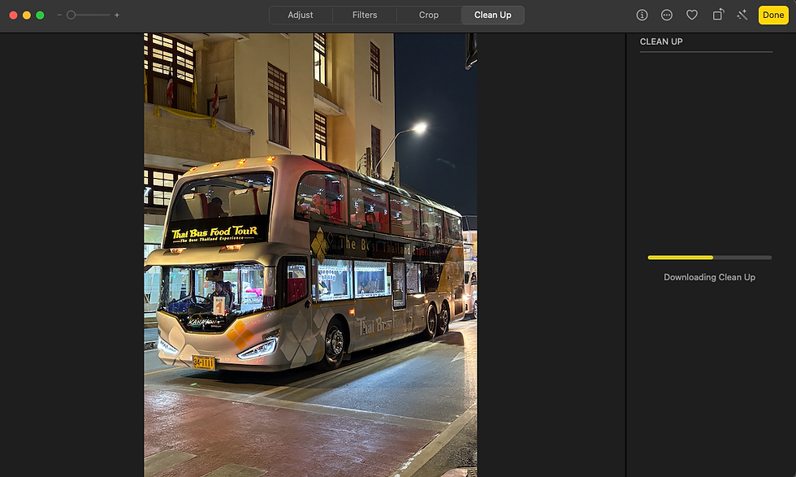This screenshot has width=796, height=477.
Task: Click the zoom slider knob
Action: coord(71,15)
